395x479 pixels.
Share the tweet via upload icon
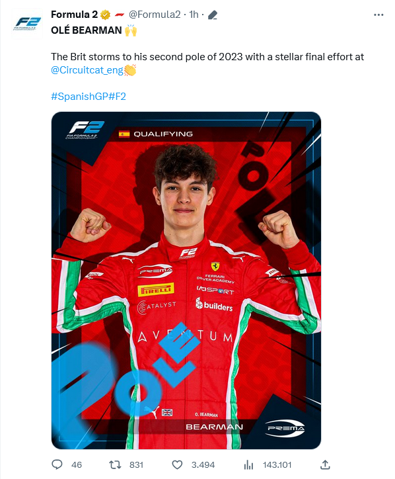coord(325,464)
